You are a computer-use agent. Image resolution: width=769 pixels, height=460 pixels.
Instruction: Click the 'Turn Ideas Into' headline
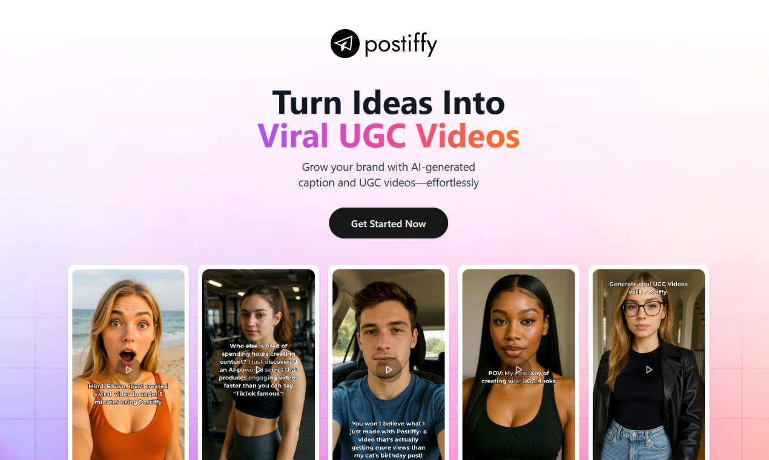click(x=388, y=102)
